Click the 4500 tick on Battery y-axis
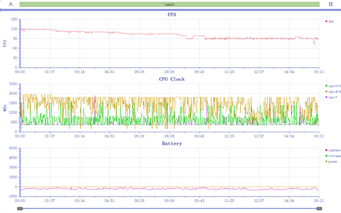This screenshot has height=213, width=341. coord(13,157)
